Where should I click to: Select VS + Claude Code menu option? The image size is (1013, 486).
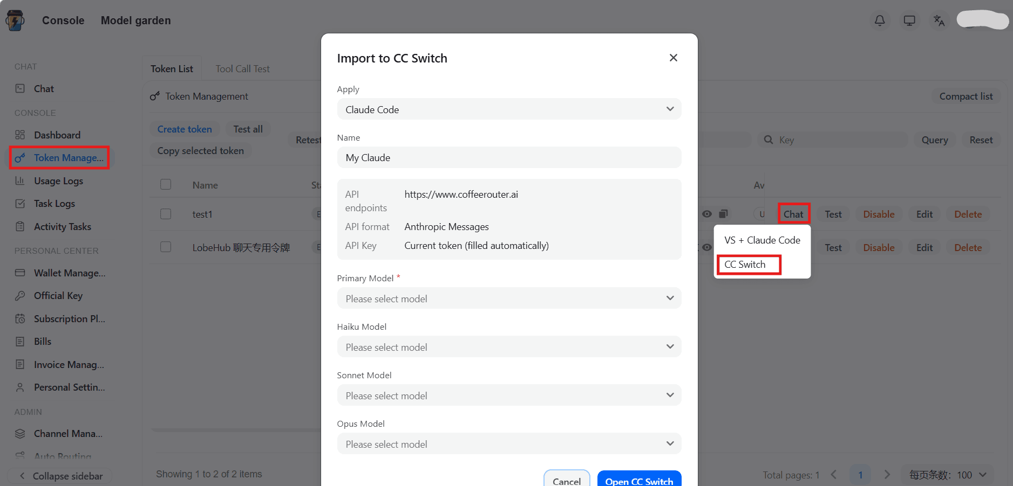coord(762,240)
